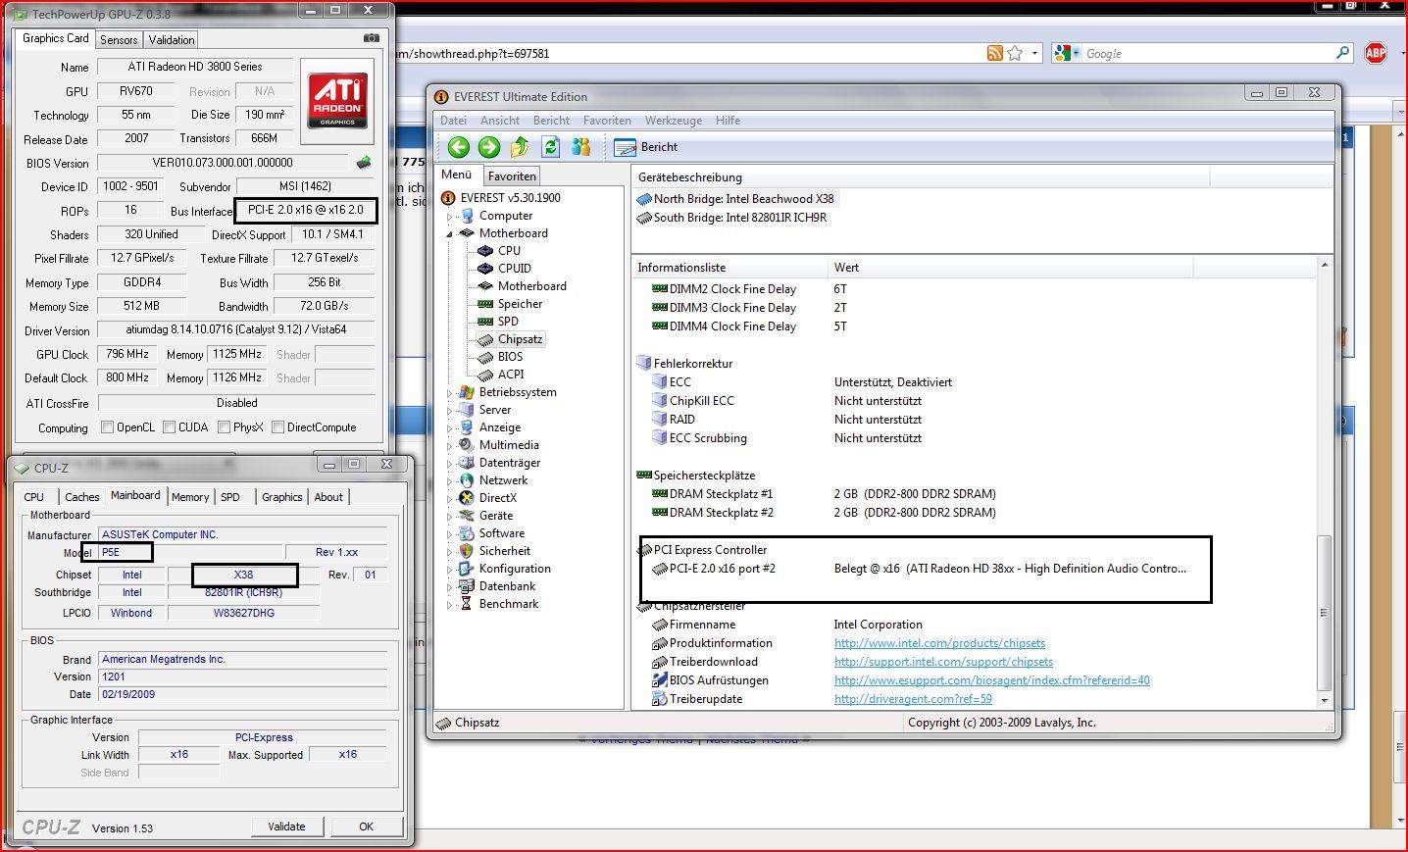Expand the Betriebssystem tree node
Image resolution: width=1408 pixels, height=852 pixels.
[x=450, y=393]
